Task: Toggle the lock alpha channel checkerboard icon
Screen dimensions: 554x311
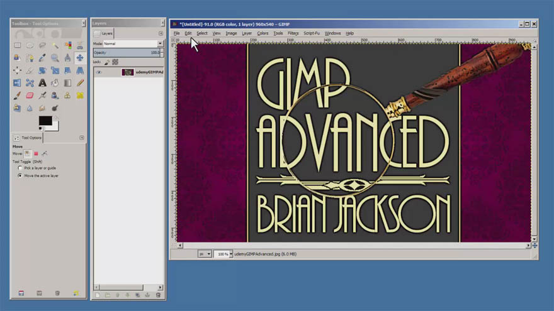Action: (115, 62)
